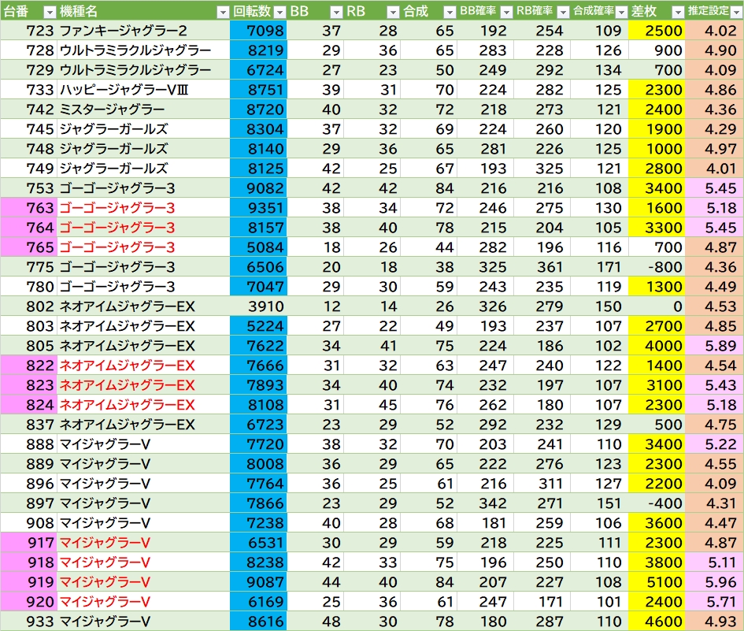Open the BB確率 filter dropdown
Image resolution: width=744 pixels, height=631 pixels.
click(506, 12)
